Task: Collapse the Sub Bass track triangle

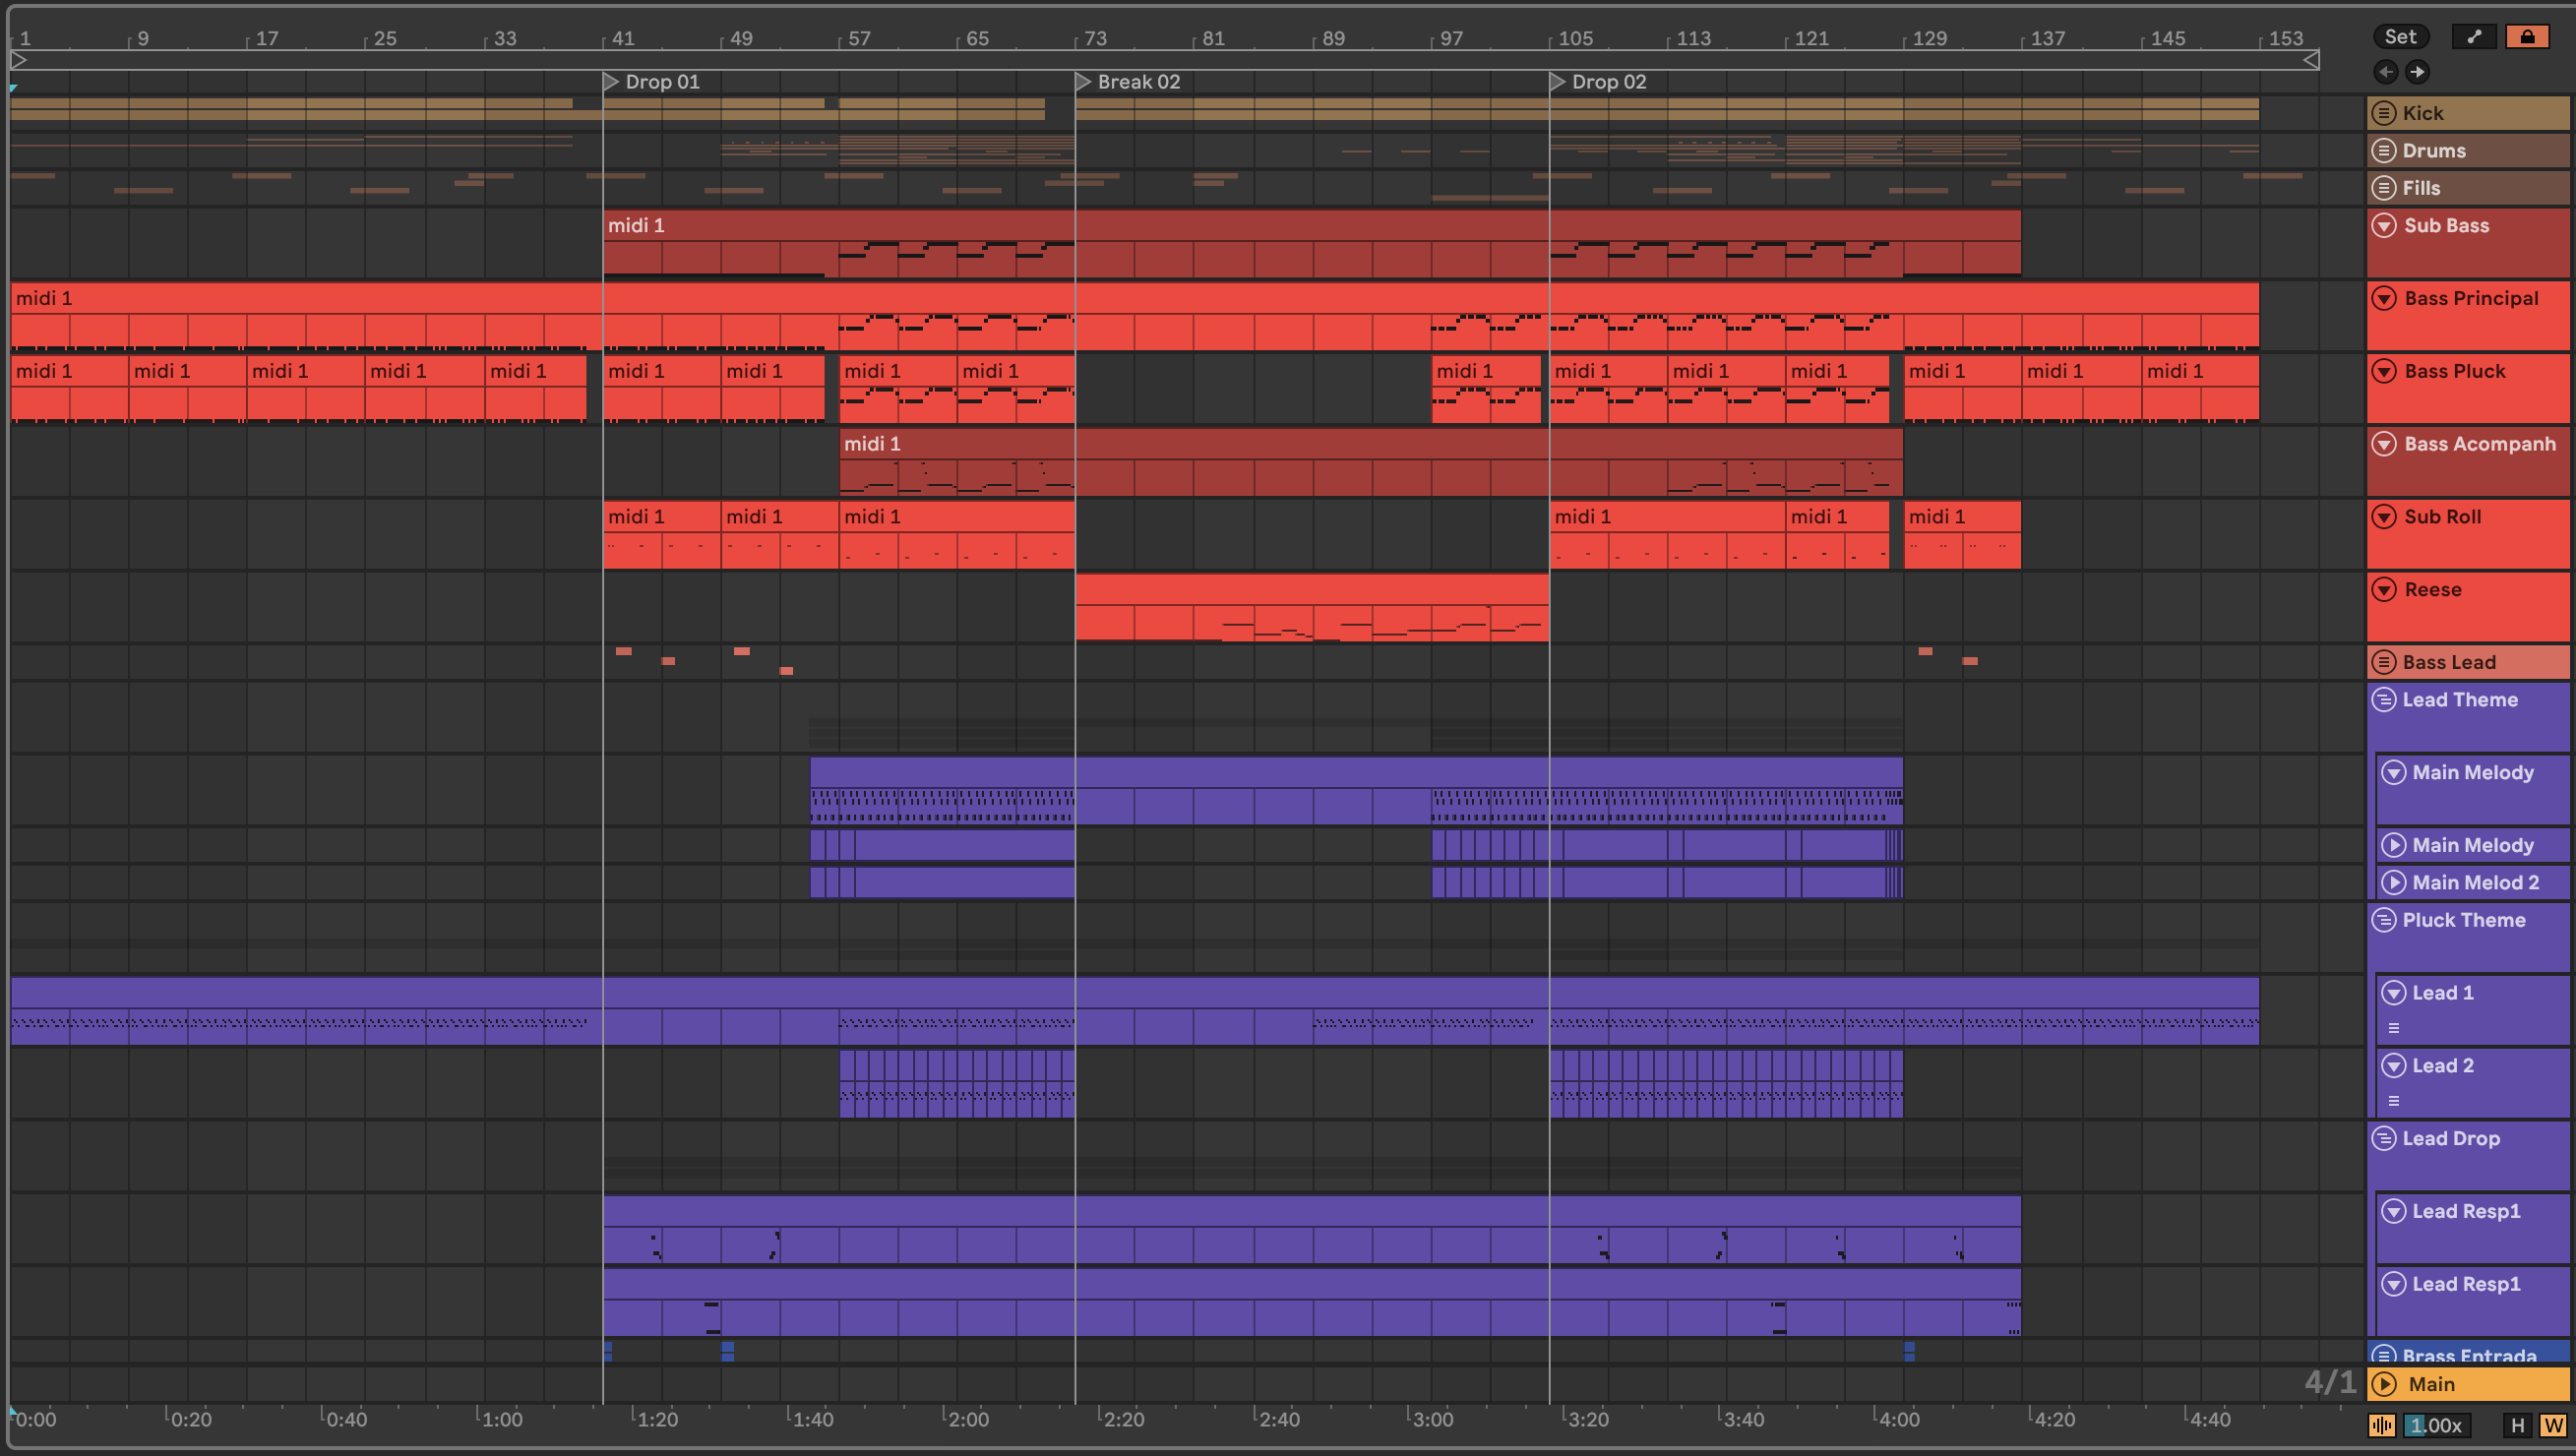Action: [x=2385, y=225]
